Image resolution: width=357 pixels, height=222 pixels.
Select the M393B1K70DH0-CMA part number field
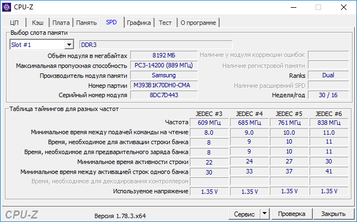[164, 85]
